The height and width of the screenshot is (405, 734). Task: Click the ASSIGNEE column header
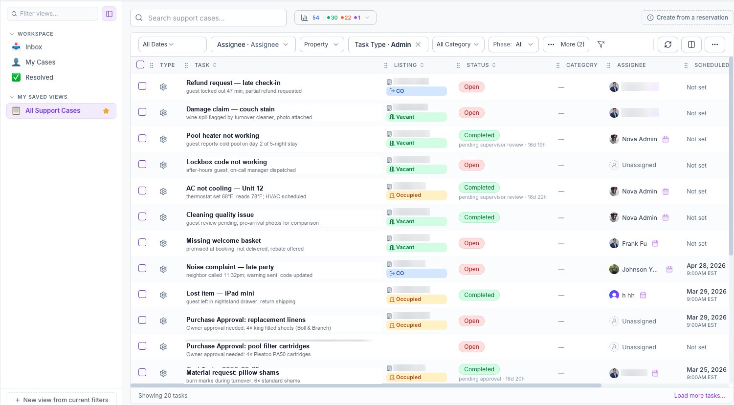pyautogui.click(x=631, y=65)
